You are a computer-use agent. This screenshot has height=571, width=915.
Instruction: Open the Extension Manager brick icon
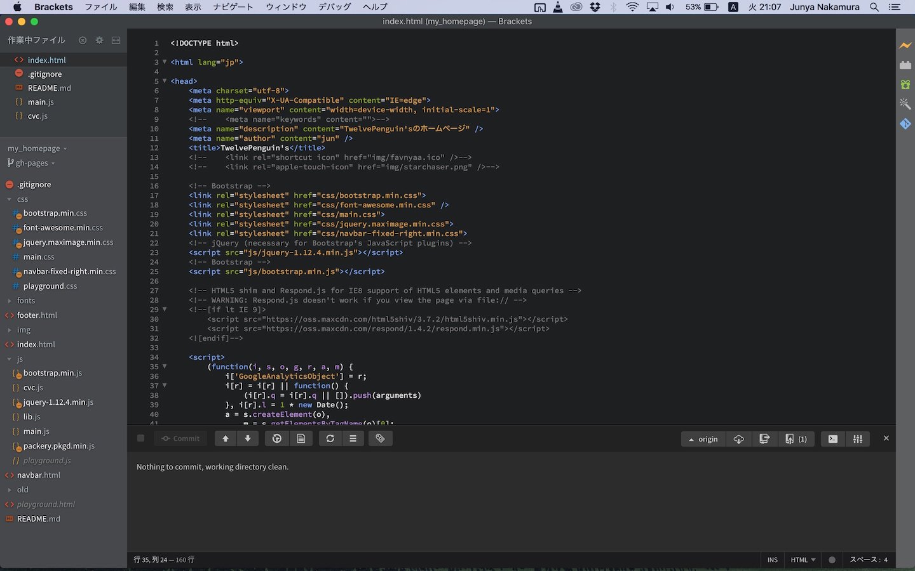[x=905, y=65]
